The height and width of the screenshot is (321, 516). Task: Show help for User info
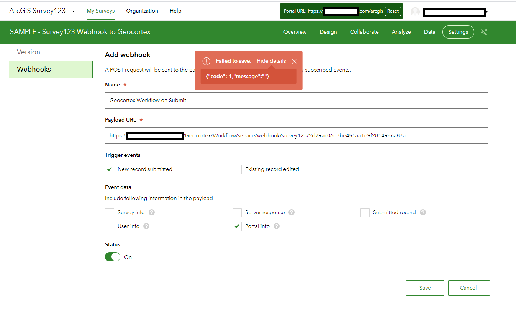146,226
